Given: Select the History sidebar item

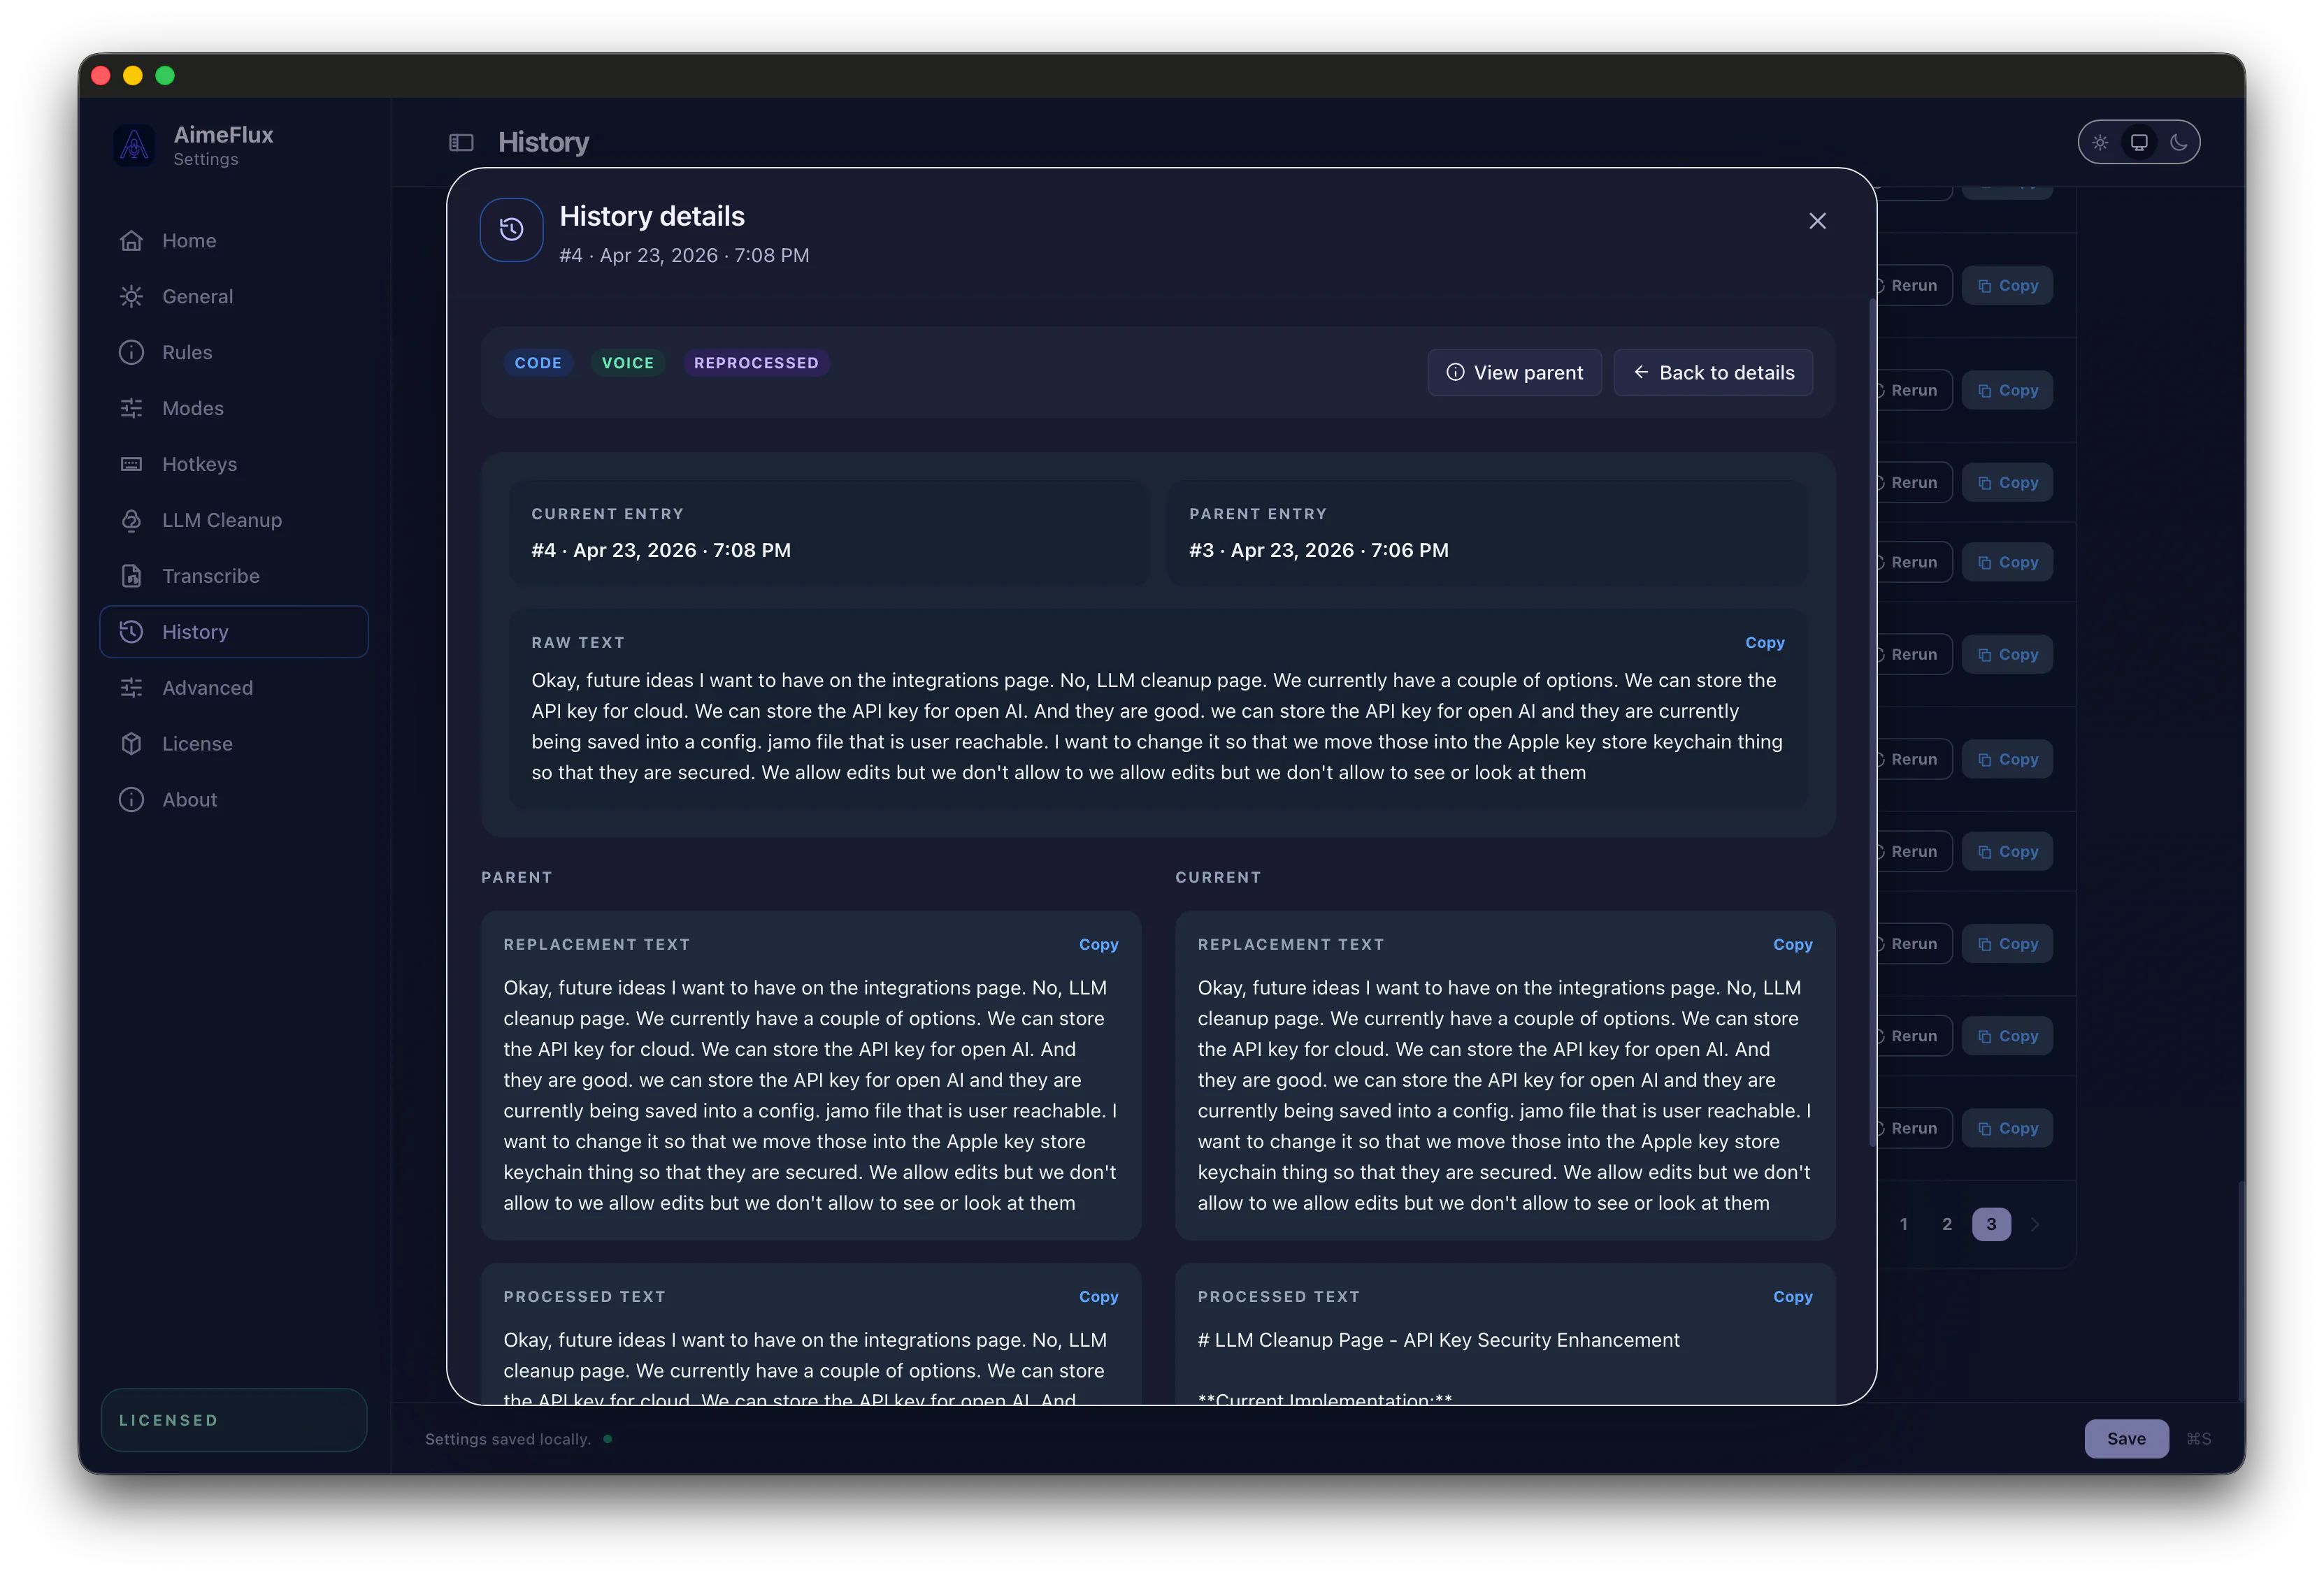Looking at the screenshot, I should [234, 632].
